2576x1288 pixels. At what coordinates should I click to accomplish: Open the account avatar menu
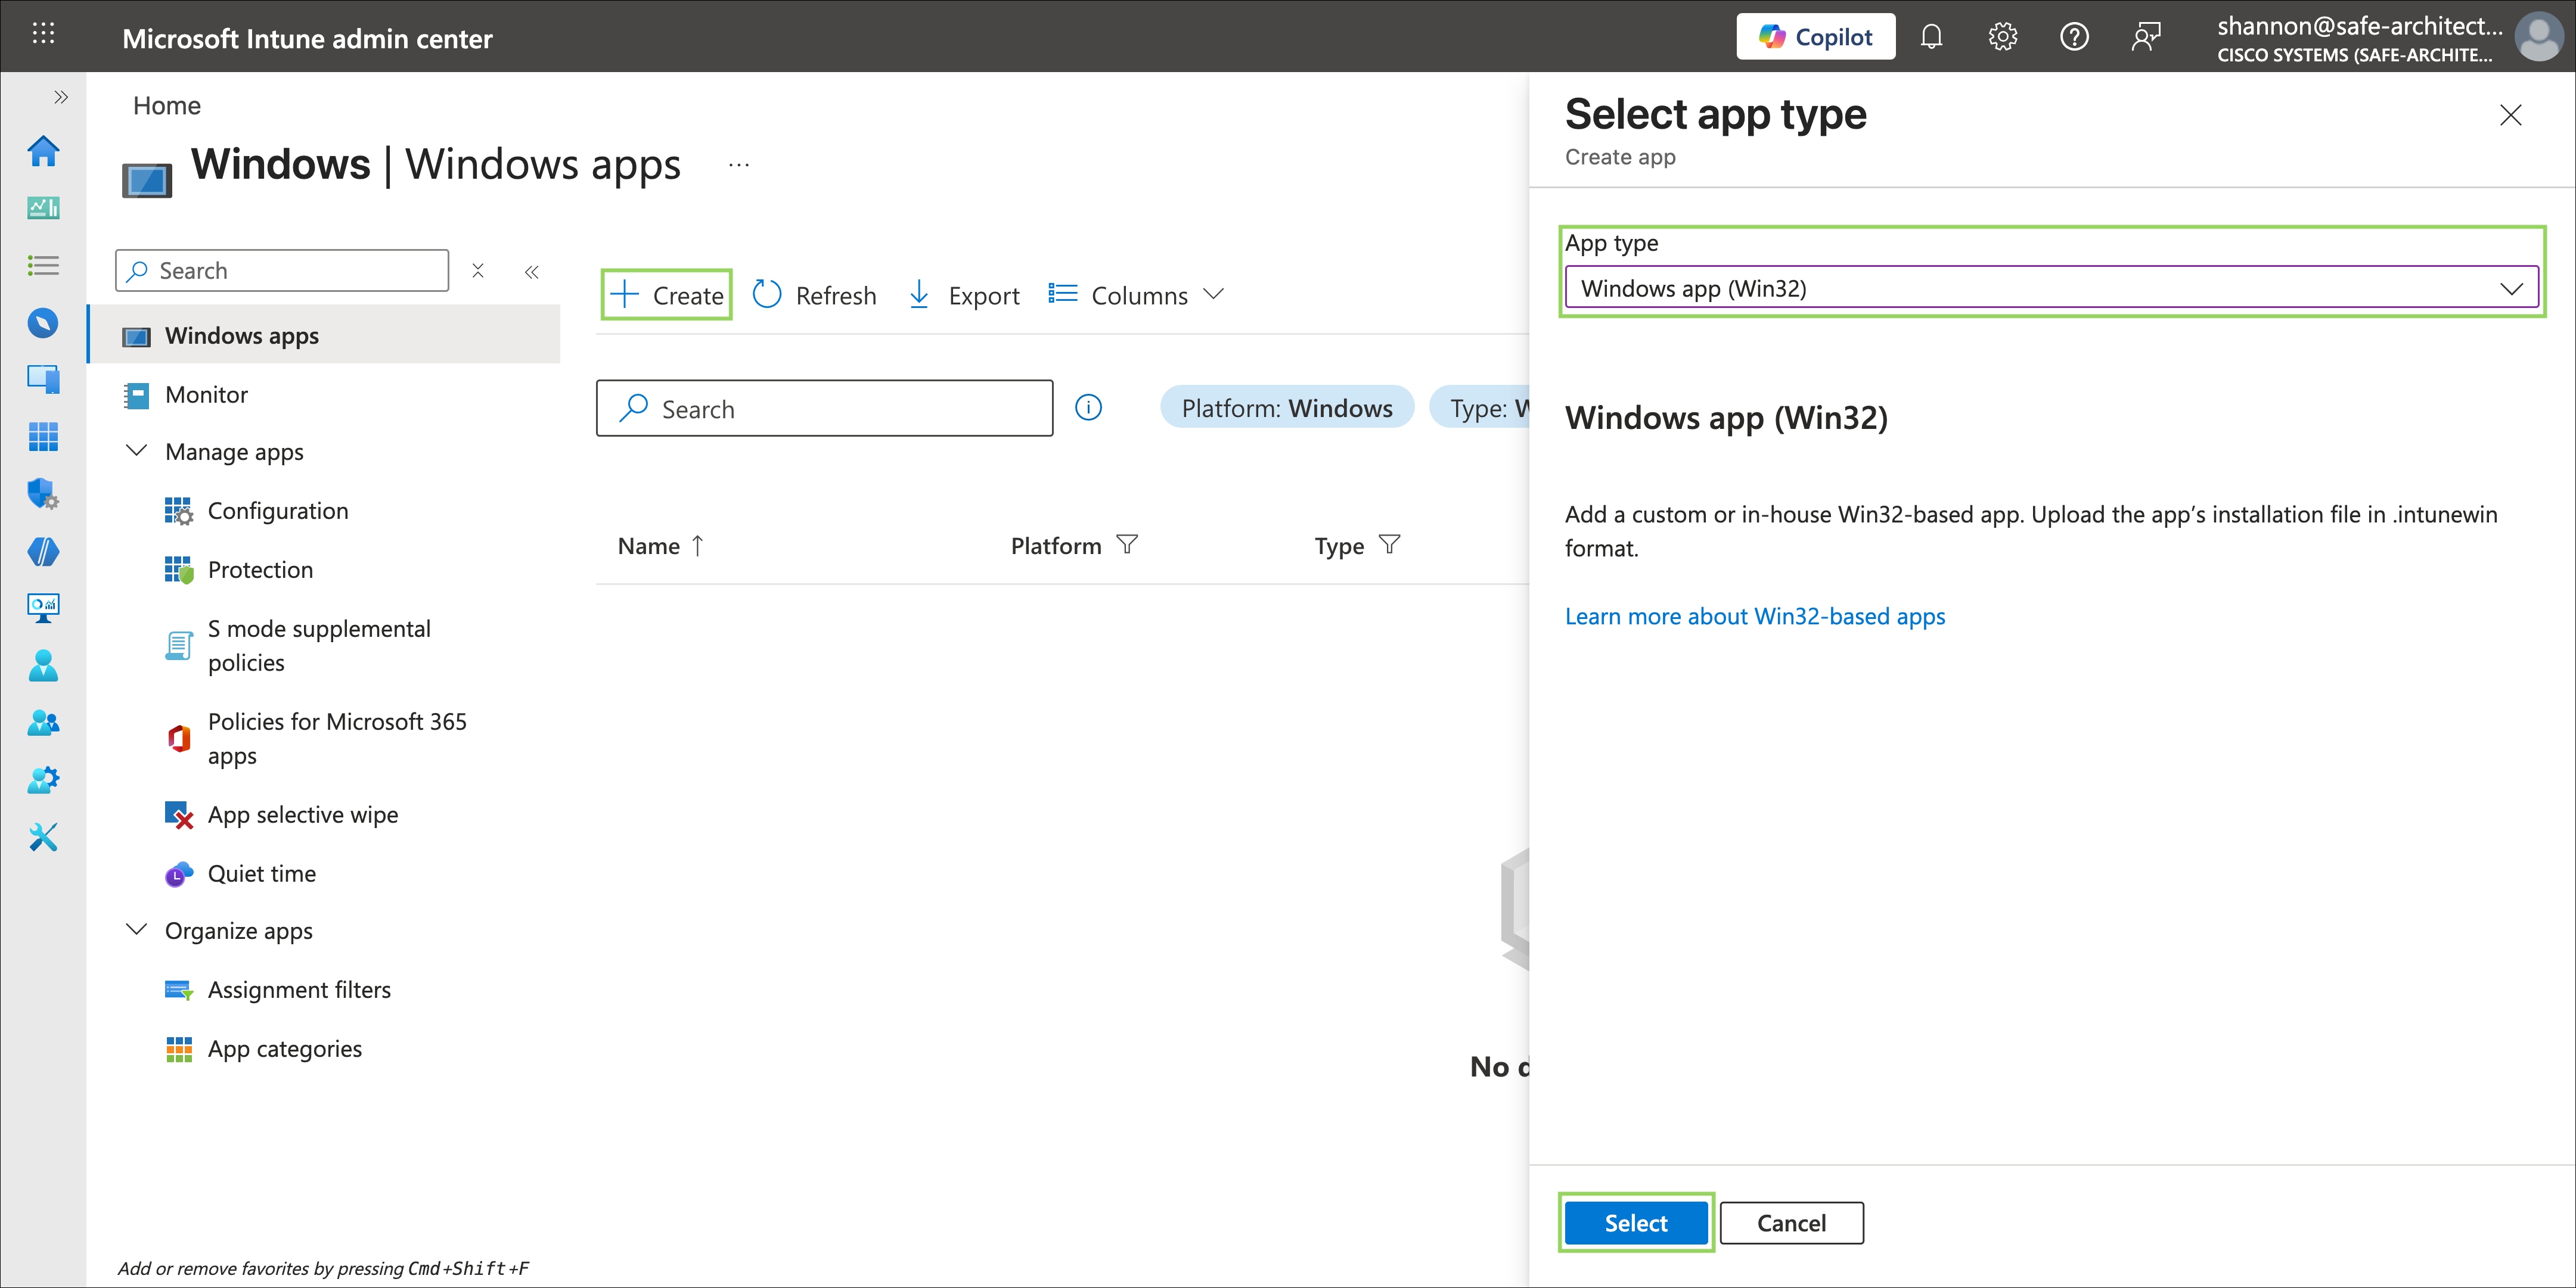click(2539, 37)
